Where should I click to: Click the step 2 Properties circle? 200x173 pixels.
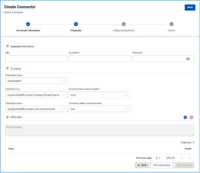point(76,24)
